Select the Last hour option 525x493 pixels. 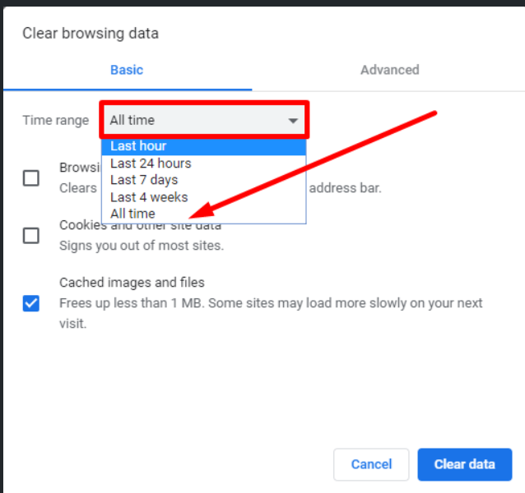[138, 146]
